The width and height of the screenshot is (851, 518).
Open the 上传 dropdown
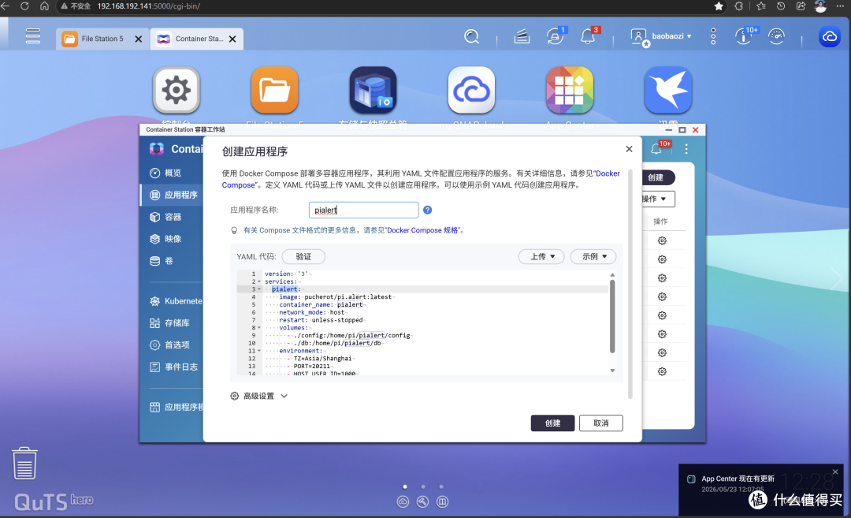pos(541,256)
